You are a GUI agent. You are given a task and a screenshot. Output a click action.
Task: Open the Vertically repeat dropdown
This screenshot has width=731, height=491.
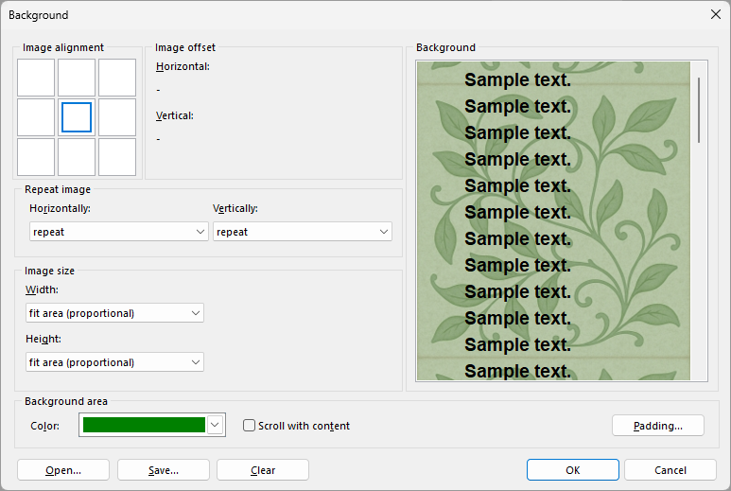(302, 232)
